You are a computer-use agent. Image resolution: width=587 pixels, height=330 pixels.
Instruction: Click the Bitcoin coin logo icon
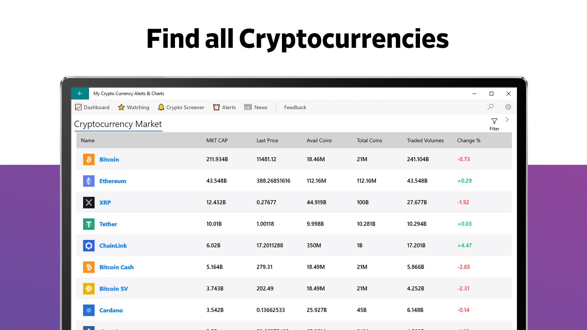(x=89, y=159)
